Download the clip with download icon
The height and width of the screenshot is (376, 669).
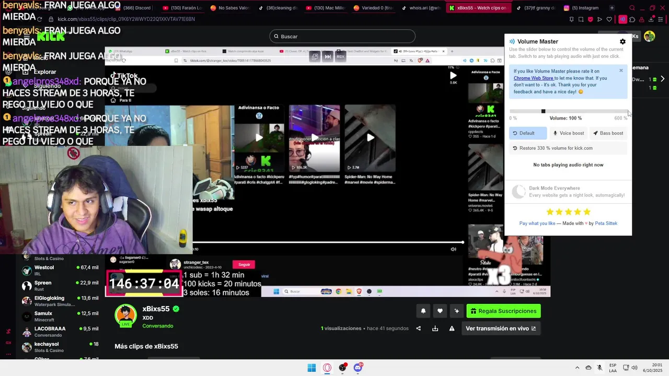coord(435,328)
